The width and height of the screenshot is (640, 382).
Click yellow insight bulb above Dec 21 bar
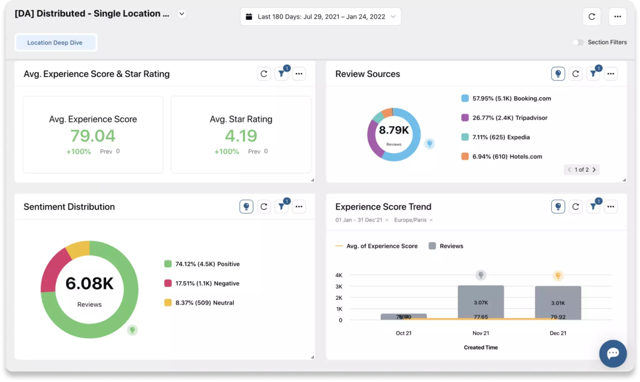pyautogui.click(x=558, y=275)
